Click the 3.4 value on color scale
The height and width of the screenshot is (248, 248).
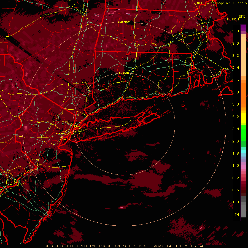coord(236,129)
